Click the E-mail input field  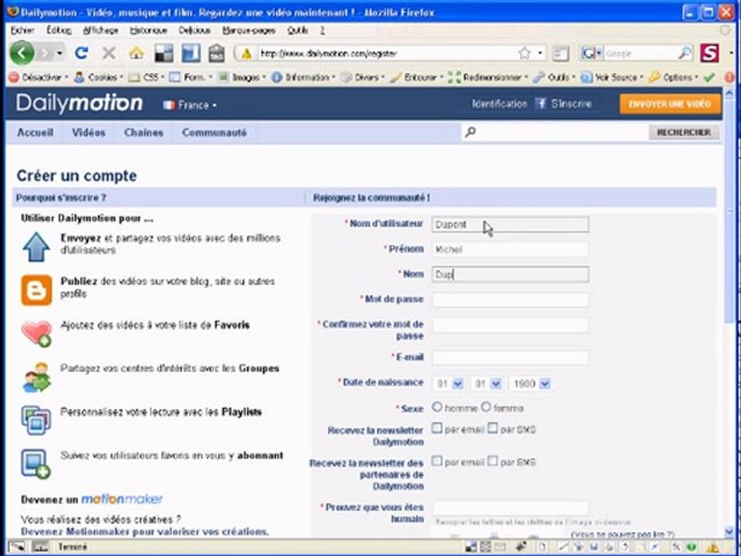point(510,357)
